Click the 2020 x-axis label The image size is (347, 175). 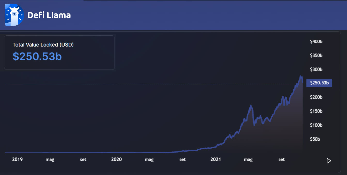click(117, 159)
